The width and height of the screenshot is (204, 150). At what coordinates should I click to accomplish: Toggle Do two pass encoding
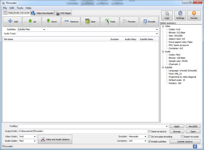coord(150,136)
